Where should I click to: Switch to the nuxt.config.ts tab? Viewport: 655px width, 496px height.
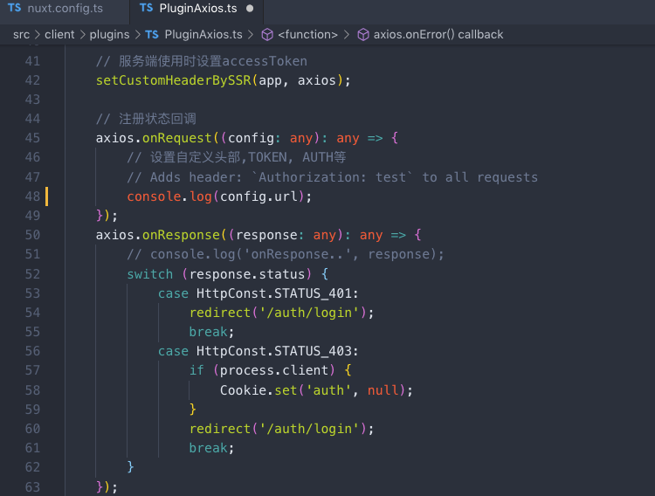(65, 9)
